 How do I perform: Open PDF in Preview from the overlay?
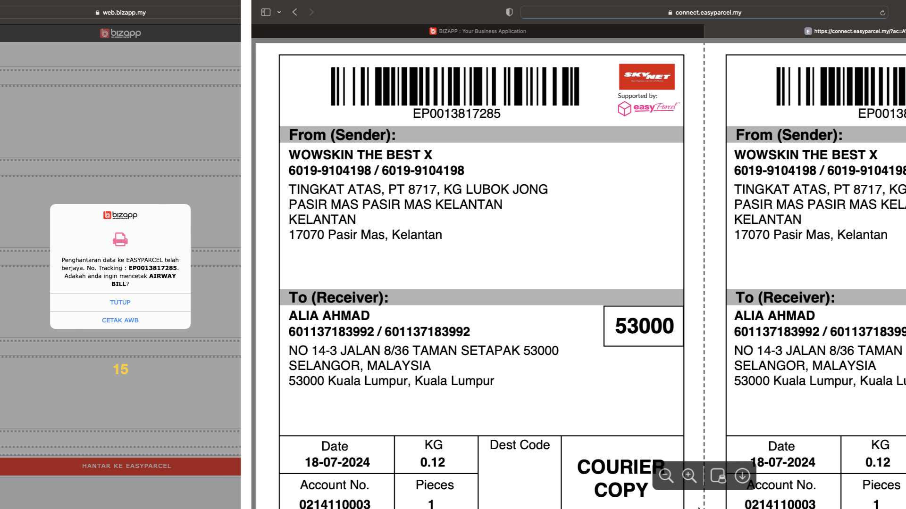point(718,476)
